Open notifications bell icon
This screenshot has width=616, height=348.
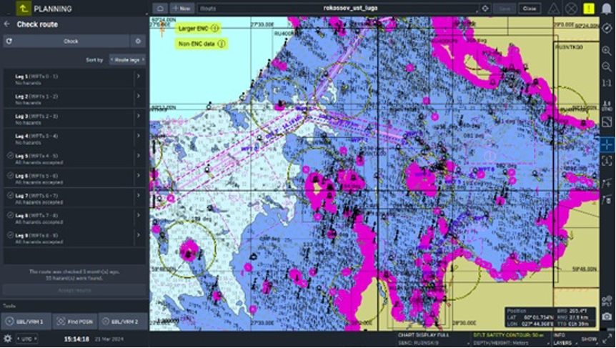(x=606, y=9)
